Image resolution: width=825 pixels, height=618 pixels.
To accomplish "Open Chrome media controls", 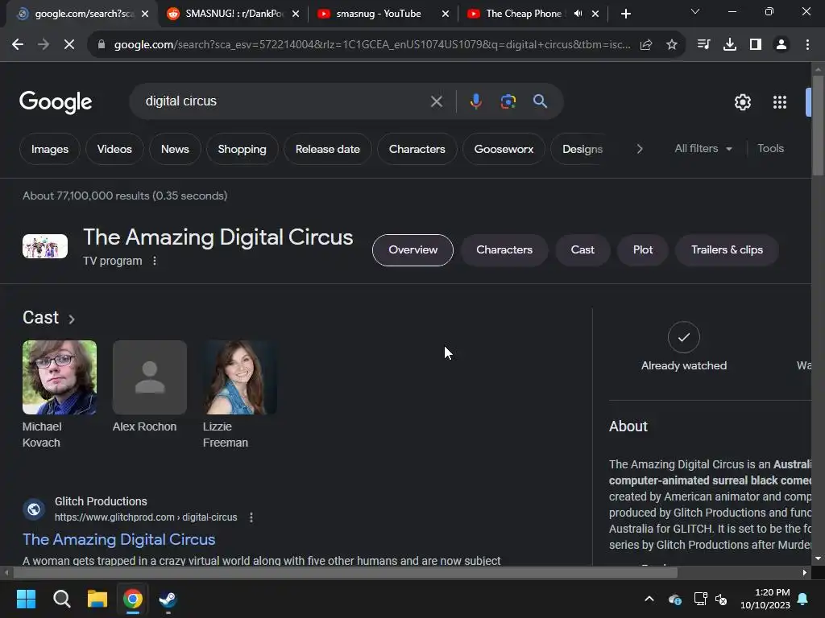I will point(703,45).
